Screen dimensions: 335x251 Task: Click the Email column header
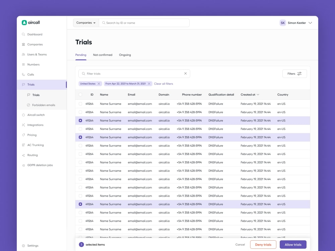[131, 95]
